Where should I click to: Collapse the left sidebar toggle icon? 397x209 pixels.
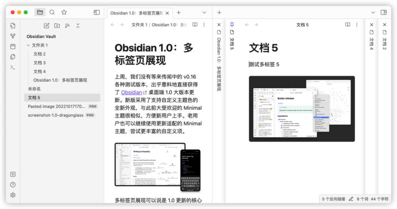[97, 12]
